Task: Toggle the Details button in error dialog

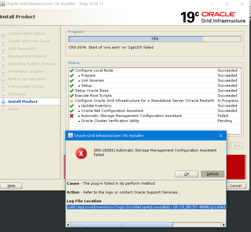Action: (213, 174)
